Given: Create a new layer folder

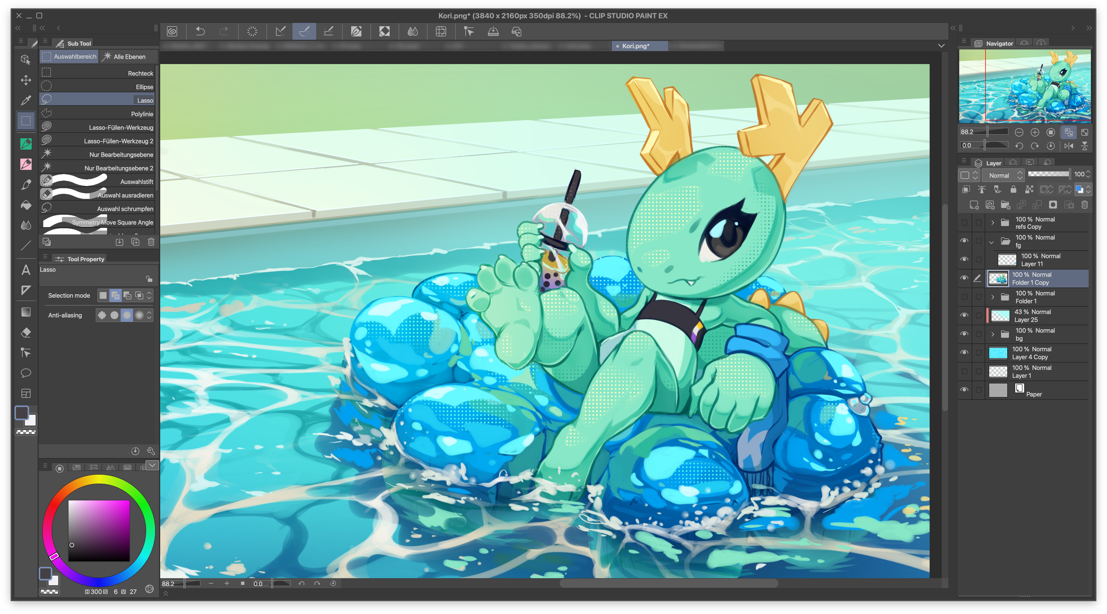Looking at the screenshot, I should click(1006, 205).
